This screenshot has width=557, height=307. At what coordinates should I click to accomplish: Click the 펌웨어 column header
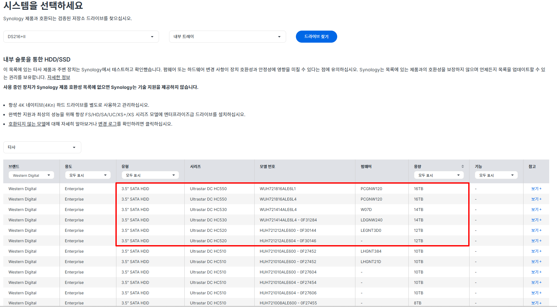(x=366, y=166)
